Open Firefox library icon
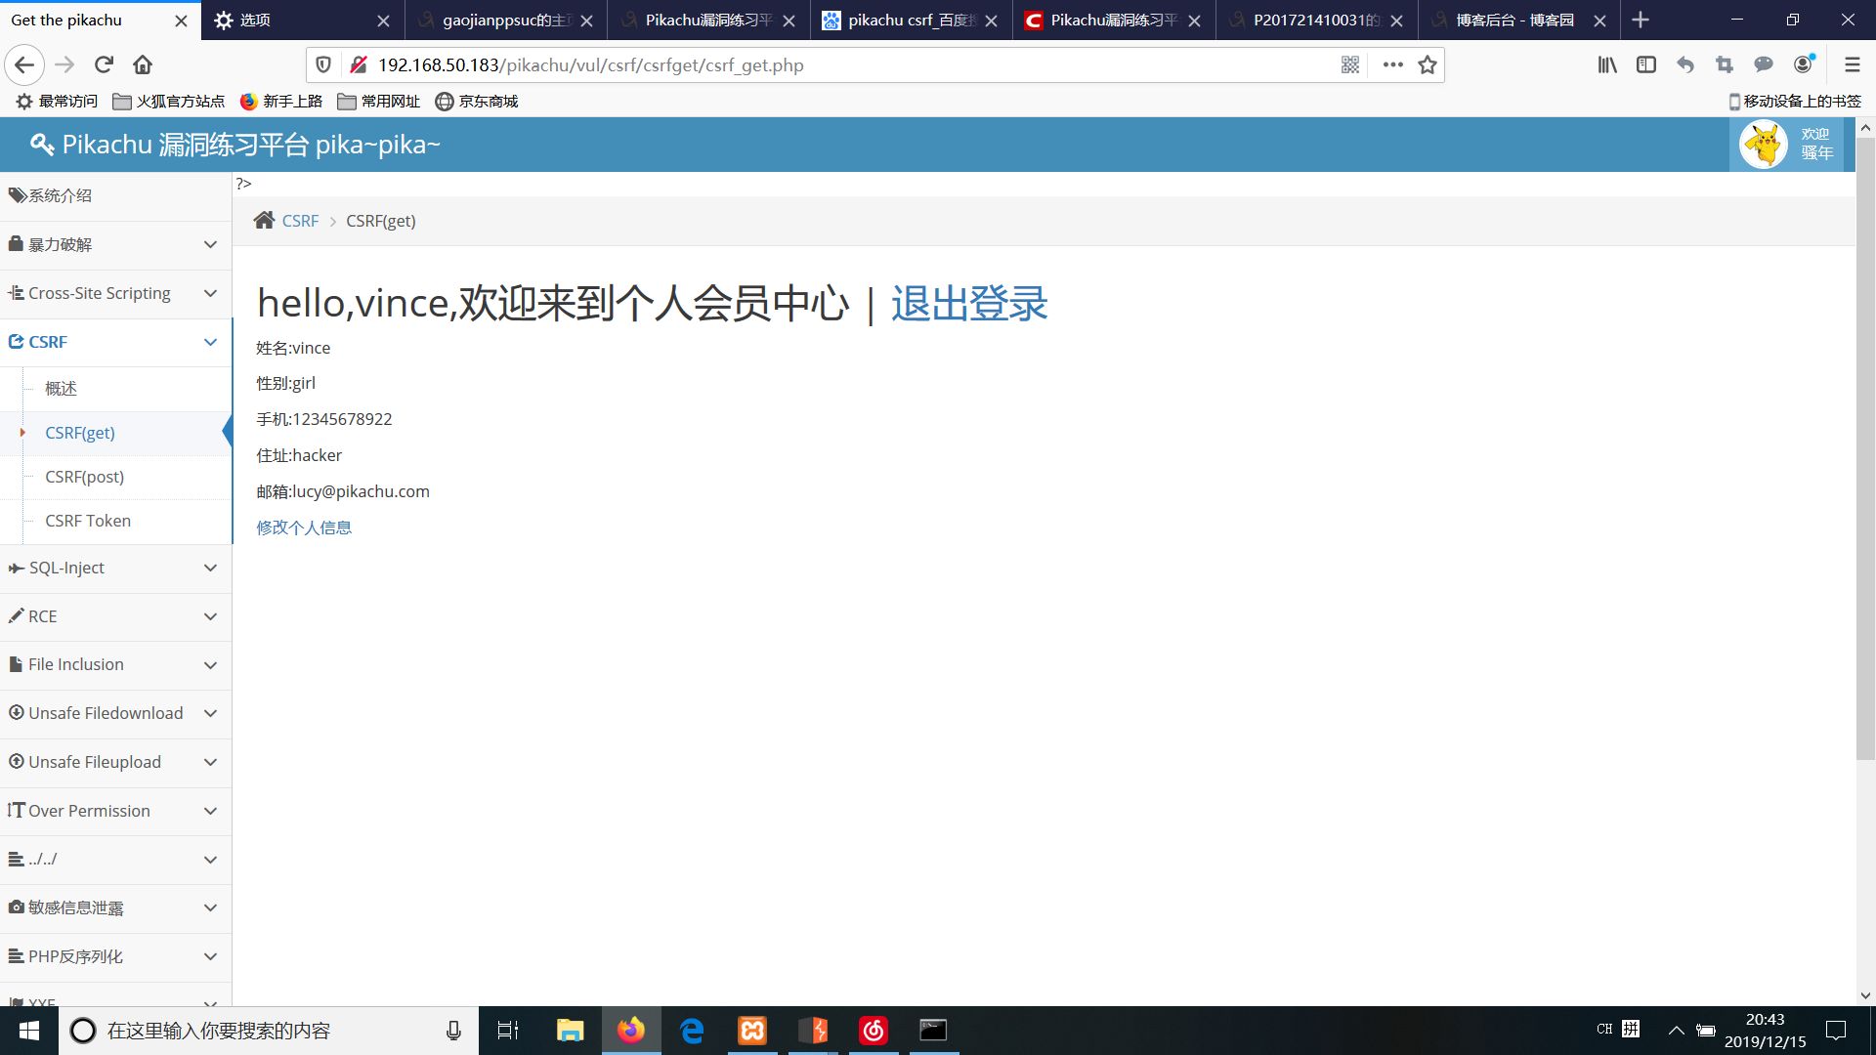 1607,65
